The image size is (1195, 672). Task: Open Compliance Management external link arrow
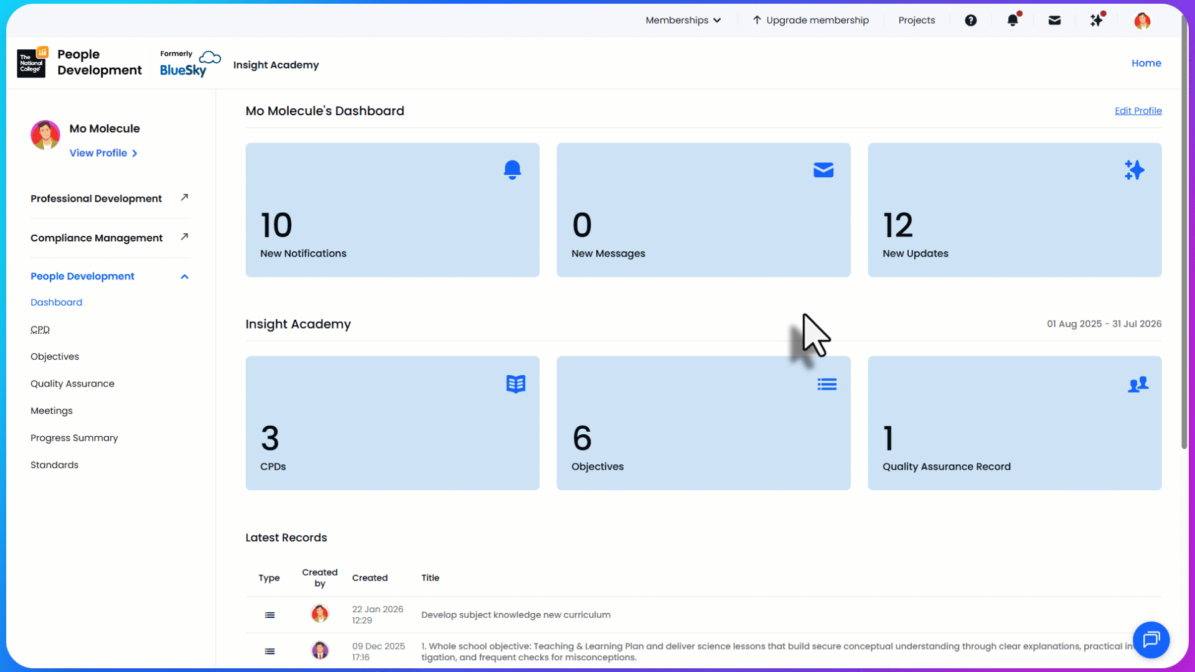coord(184,237)
